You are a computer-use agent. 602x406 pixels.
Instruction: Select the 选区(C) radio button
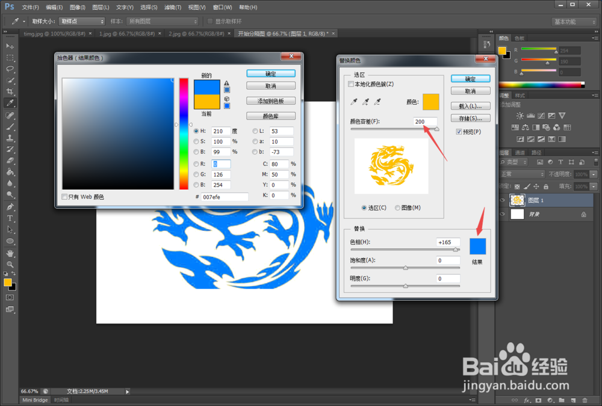click(364, 208)
